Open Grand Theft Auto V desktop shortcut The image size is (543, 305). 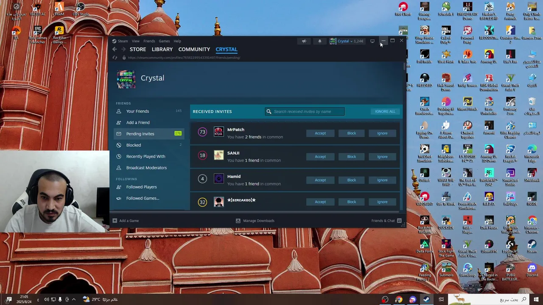[510, 81]
